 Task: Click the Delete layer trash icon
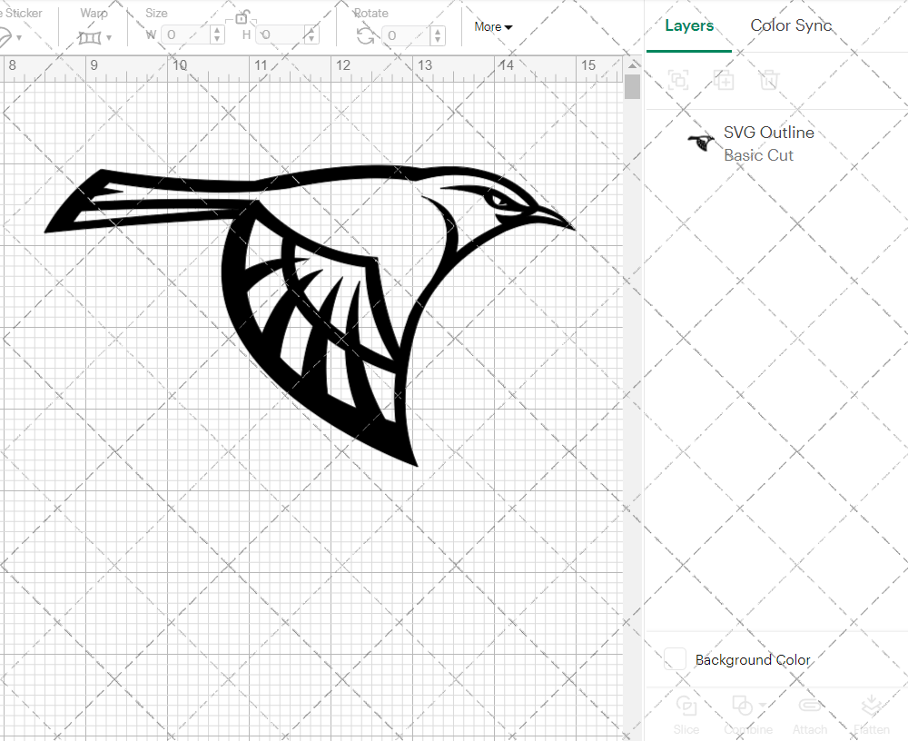(770, 80)
